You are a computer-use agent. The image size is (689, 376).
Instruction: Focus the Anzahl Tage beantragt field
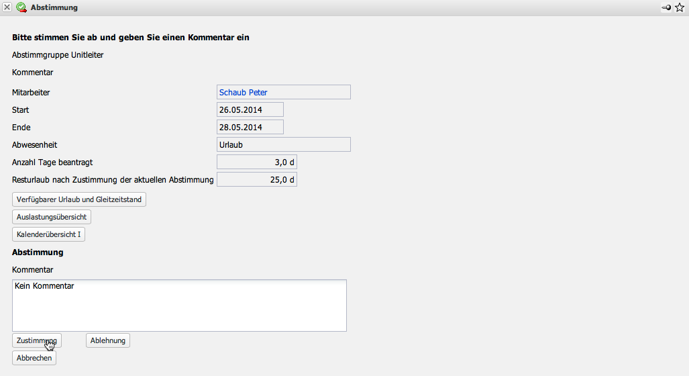(x=256, y=162)
